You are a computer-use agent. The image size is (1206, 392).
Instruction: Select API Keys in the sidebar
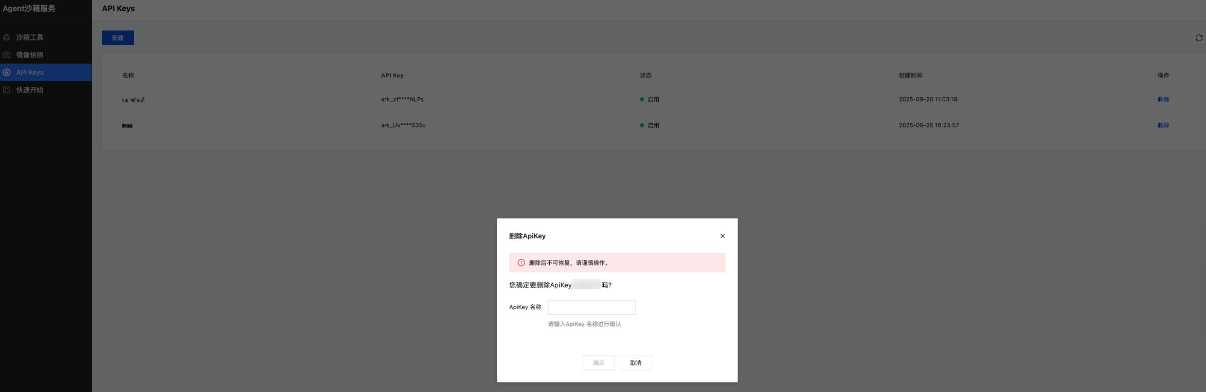tap(46, 72)
